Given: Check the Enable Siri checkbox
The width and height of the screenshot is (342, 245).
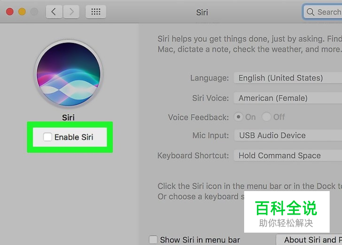Looking at the screenshot, I should (47, 137).
